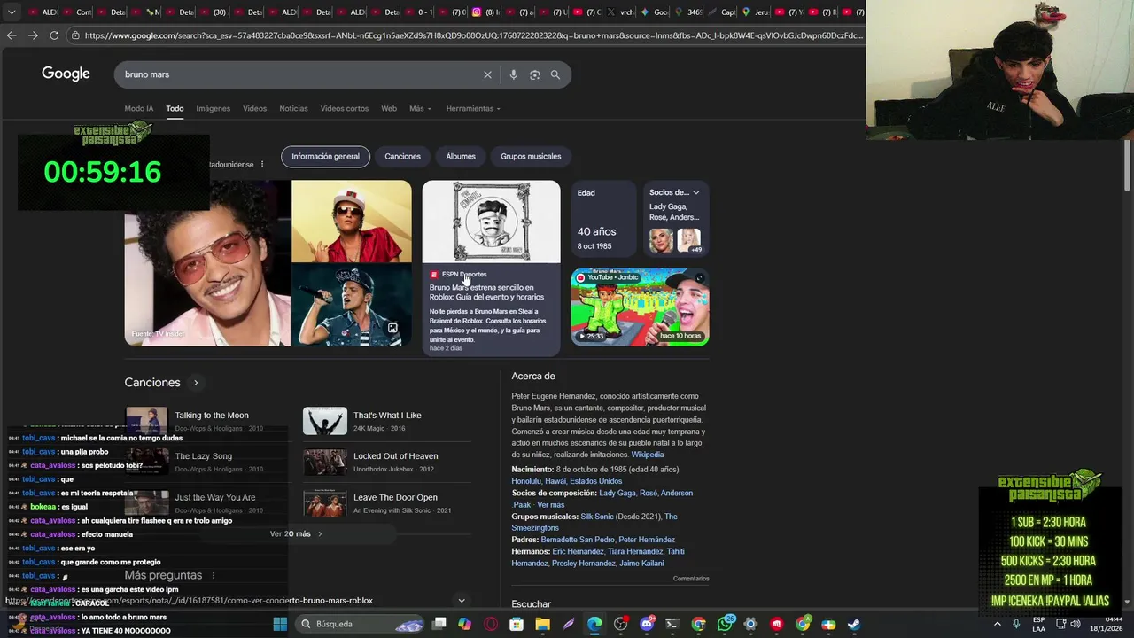Go forward with the browser forward arrow
Screen dimensions: 1134x638
coord(33,35)
